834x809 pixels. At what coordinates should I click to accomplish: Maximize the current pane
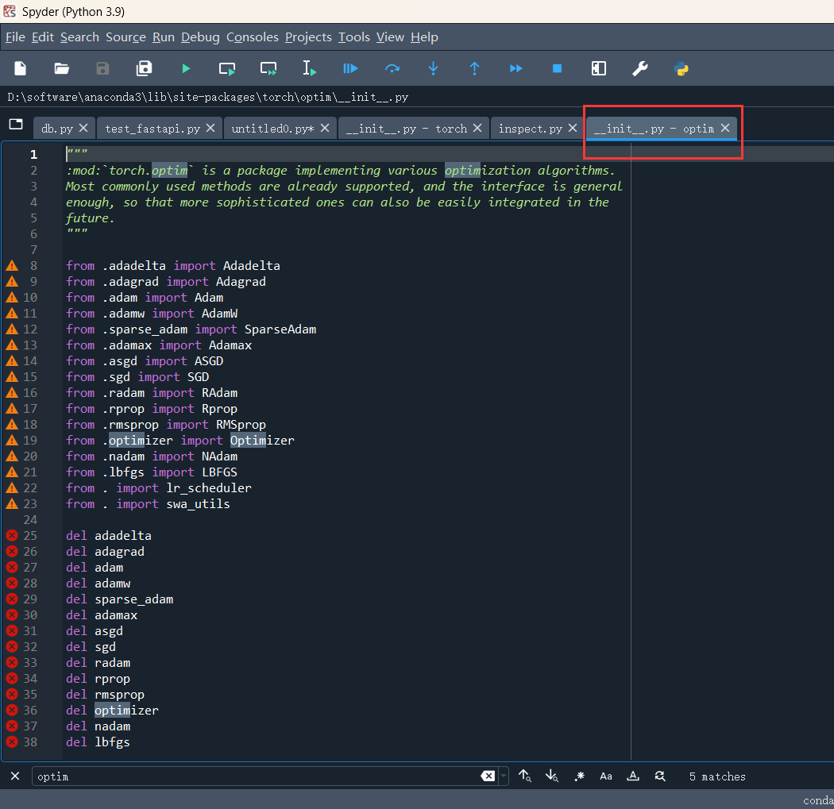598,68
